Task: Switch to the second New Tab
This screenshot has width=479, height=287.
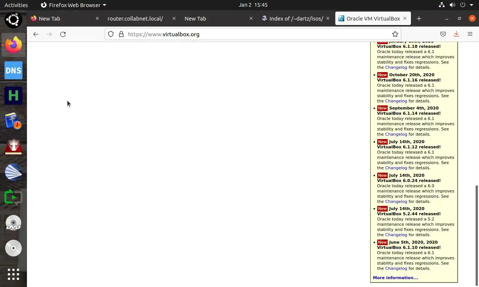Action: pos(218,18)
